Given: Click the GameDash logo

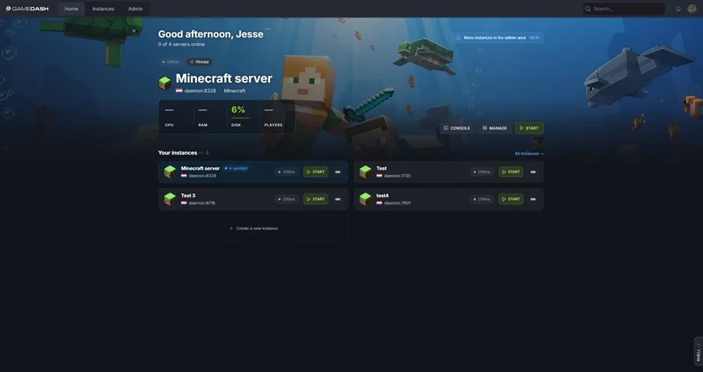Looking at the screenshot, I should coord(27,9).
